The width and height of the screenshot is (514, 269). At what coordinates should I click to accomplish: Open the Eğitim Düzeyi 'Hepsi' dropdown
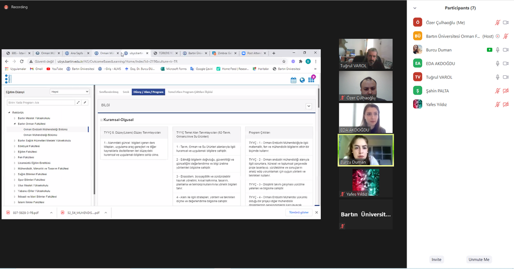click(70, 92)
